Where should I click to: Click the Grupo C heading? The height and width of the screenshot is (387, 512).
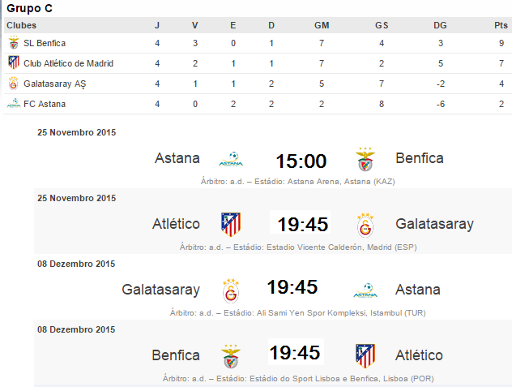[x=30, y=9]
